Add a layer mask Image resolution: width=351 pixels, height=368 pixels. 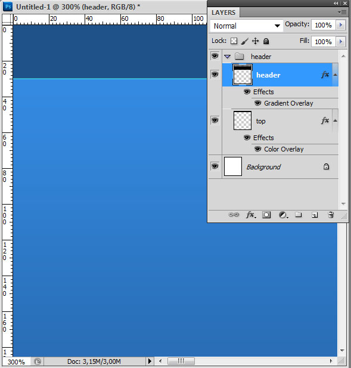pos(266,215)
